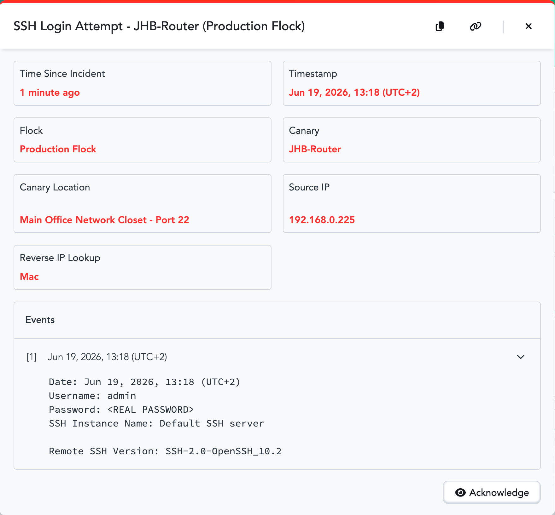Select the JHB-Router canary name
The image size is (555, 515).
[x=315, y=149]
